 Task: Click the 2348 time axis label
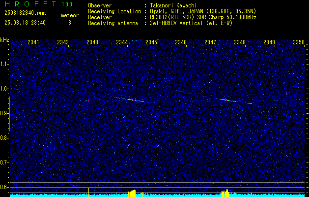coord(240,42)
